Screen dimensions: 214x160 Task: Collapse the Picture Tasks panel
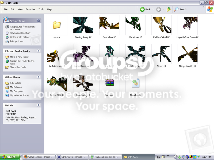click(39, 21)
